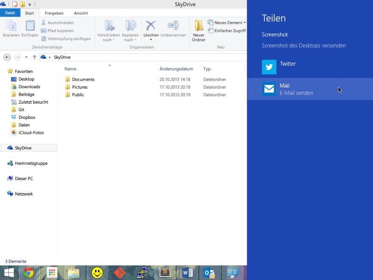Image resolution: width=373 pixels, height=280 pixels.
Task: Click the Kopieren clipboard icon
Action: click(11, 26)
